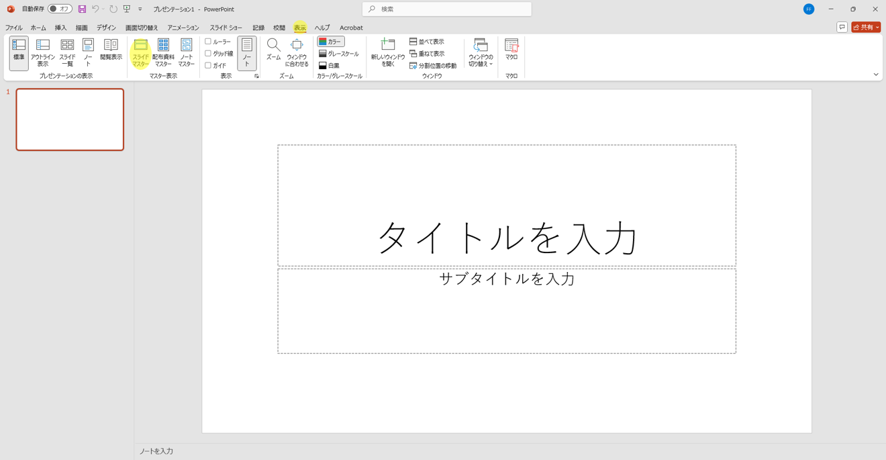Select slide 1 thumbnail in the panel
The image size is (886, 460).
tap(70, 120)
